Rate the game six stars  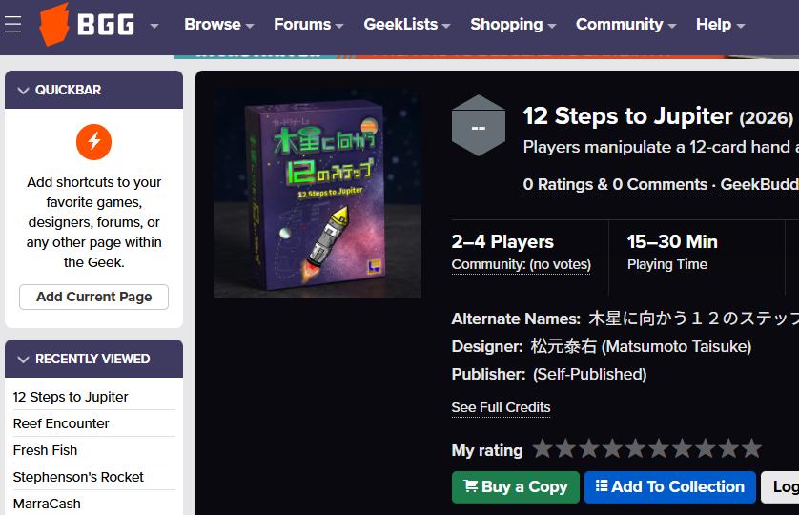(x=659, y=448)
